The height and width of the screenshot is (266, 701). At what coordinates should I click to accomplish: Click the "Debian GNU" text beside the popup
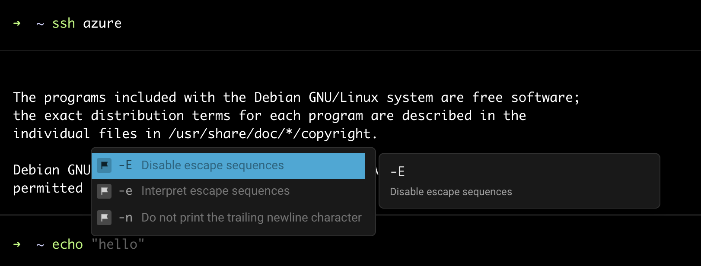tap(52, 170)
